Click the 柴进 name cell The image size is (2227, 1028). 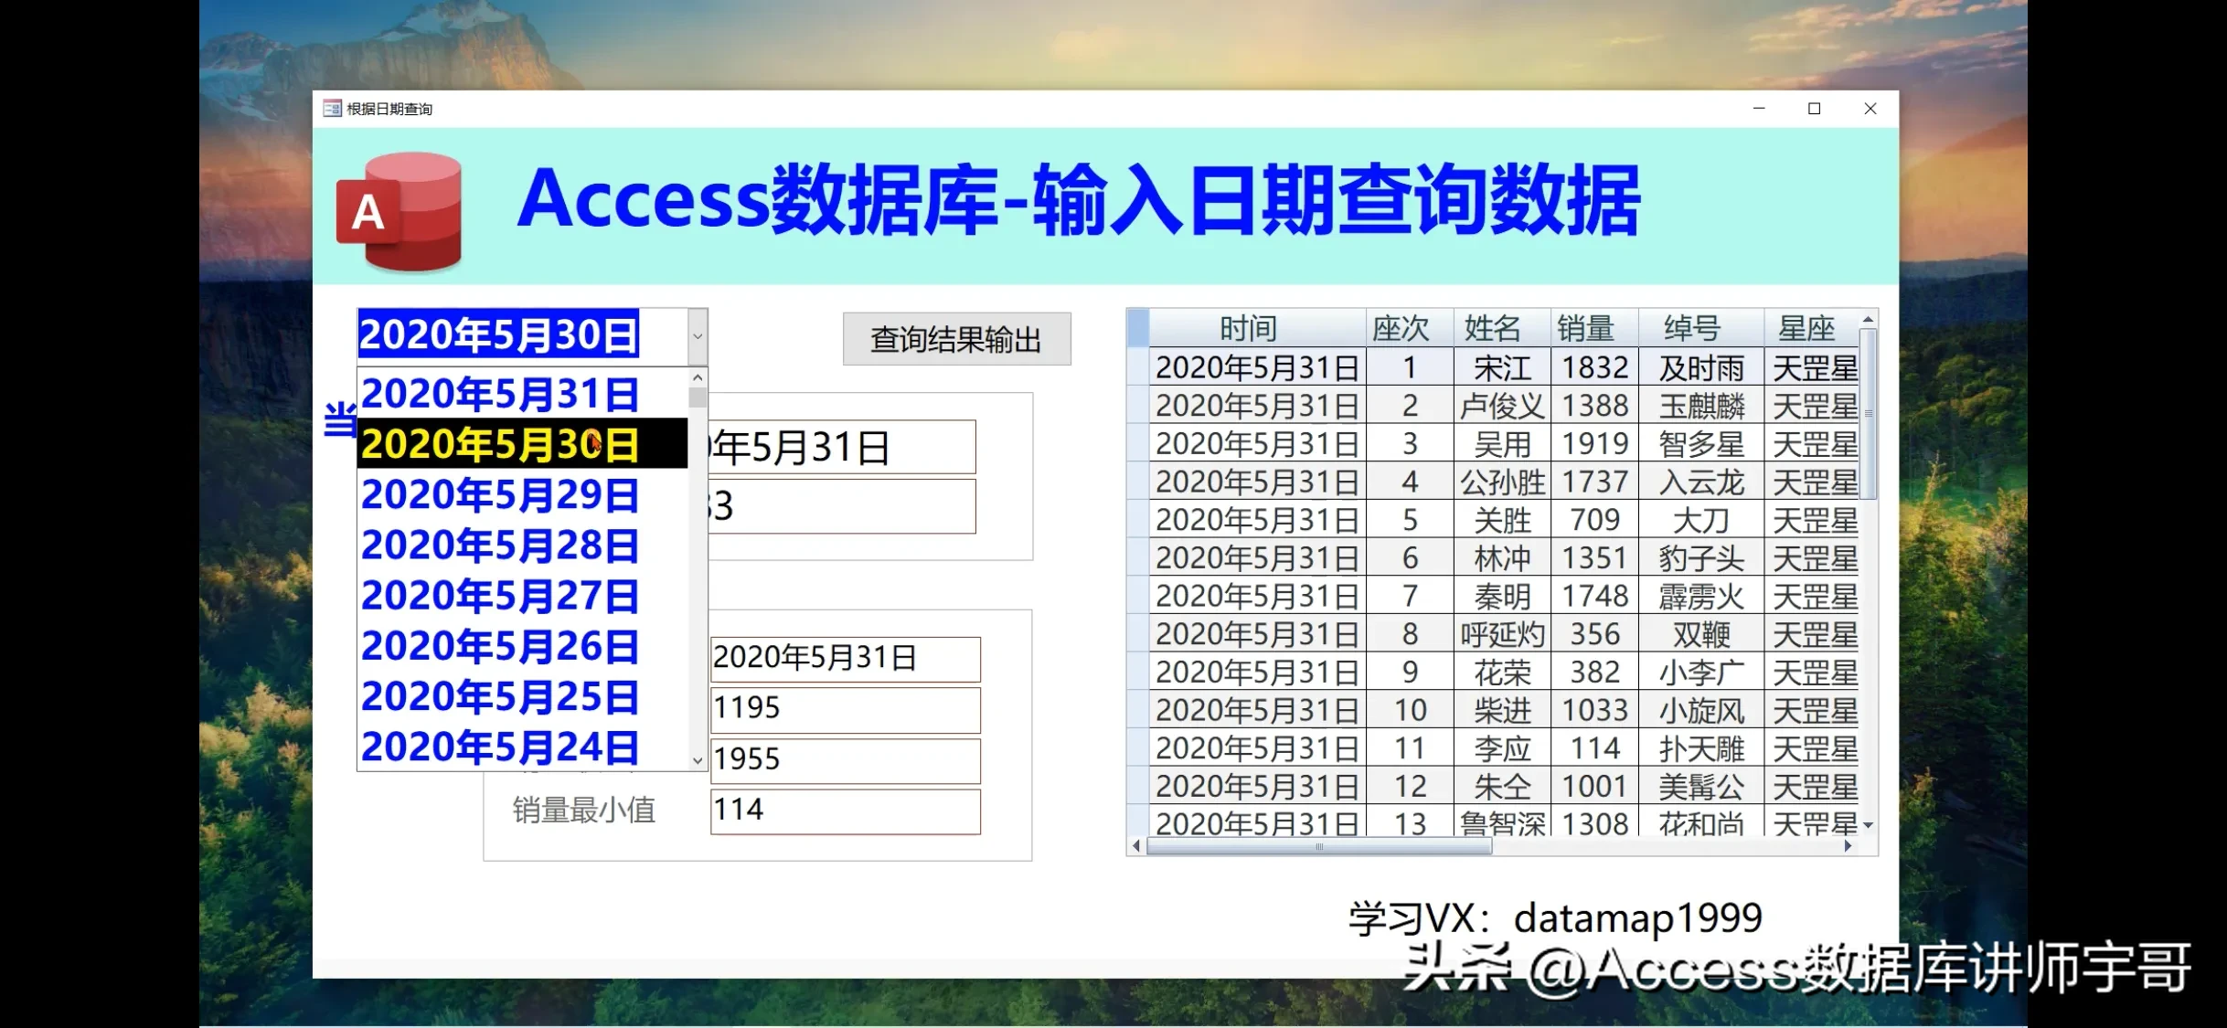pyautogui.click(x=1502, y=710)
